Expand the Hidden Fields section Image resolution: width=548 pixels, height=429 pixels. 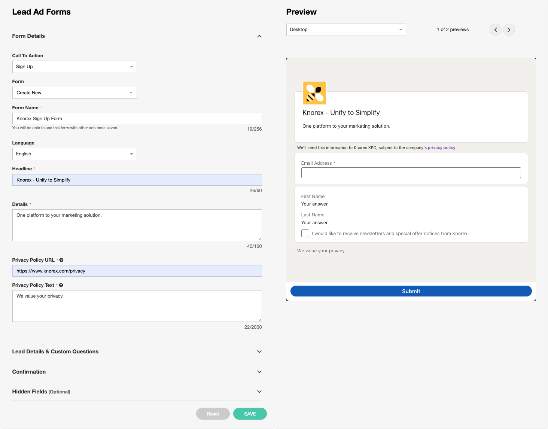click(259, 392)
